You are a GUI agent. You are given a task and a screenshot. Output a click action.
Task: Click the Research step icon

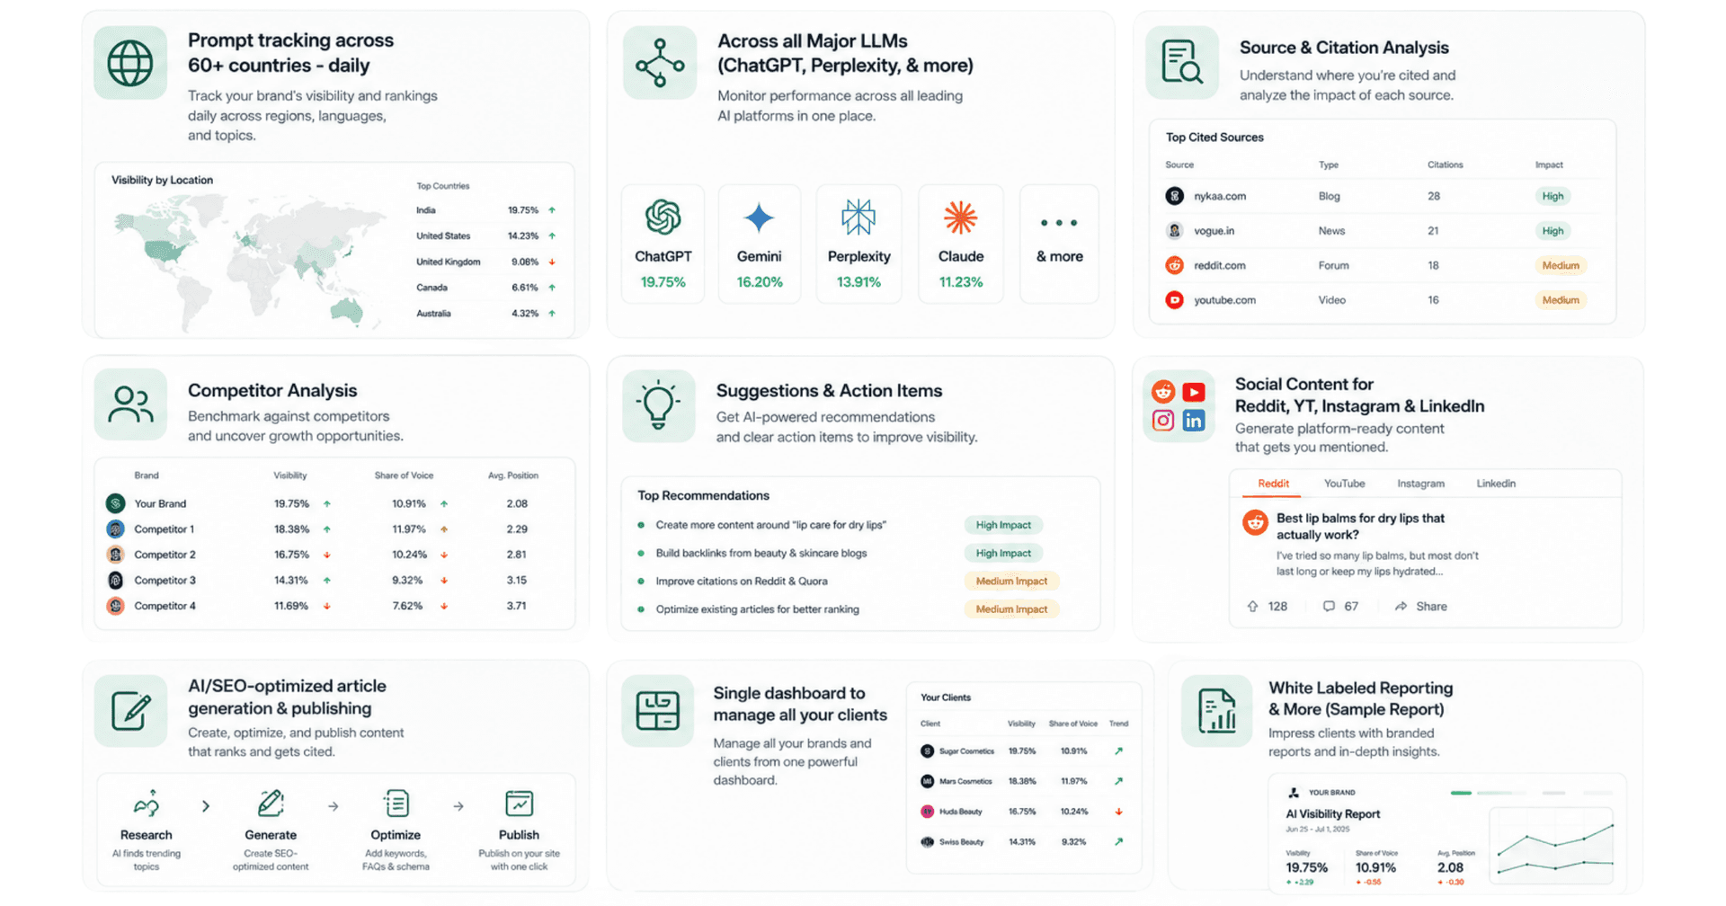146,803
